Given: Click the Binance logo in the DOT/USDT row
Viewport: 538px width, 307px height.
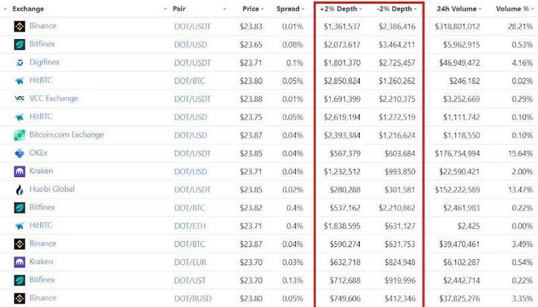Looking at the screenshot, I should click(x=20, y=26).
